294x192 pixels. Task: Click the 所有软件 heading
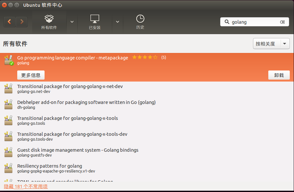click(15, 44)
